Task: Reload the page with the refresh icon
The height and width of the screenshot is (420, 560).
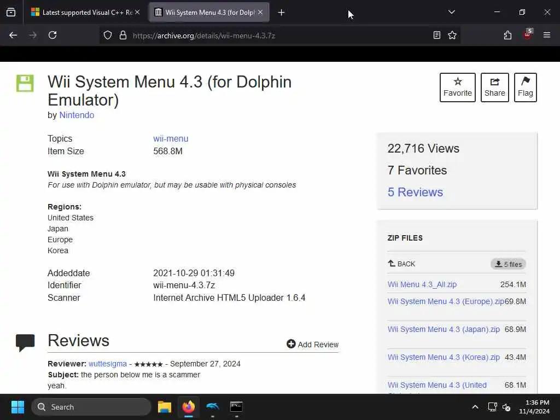Action: (52, 35)
